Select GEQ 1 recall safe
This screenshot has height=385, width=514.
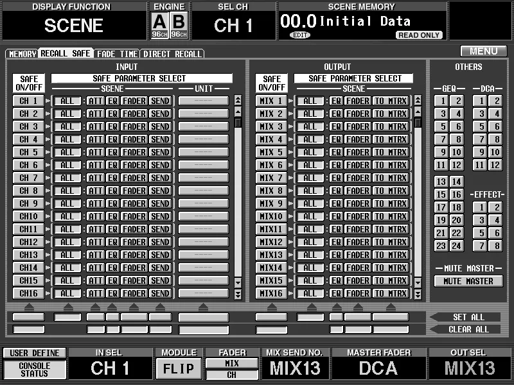tap(441, 101)
